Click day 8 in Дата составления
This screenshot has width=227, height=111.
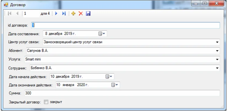46,34
